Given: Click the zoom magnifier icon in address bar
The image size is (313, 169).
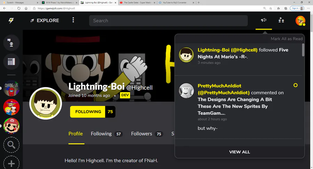Looking at the screenshot, I should (x=265, y=8).
